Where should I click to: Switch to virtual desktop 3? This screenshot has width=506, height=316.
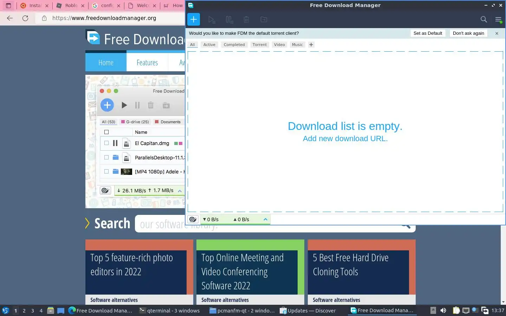pyautogui.click(x=33, y=310)
